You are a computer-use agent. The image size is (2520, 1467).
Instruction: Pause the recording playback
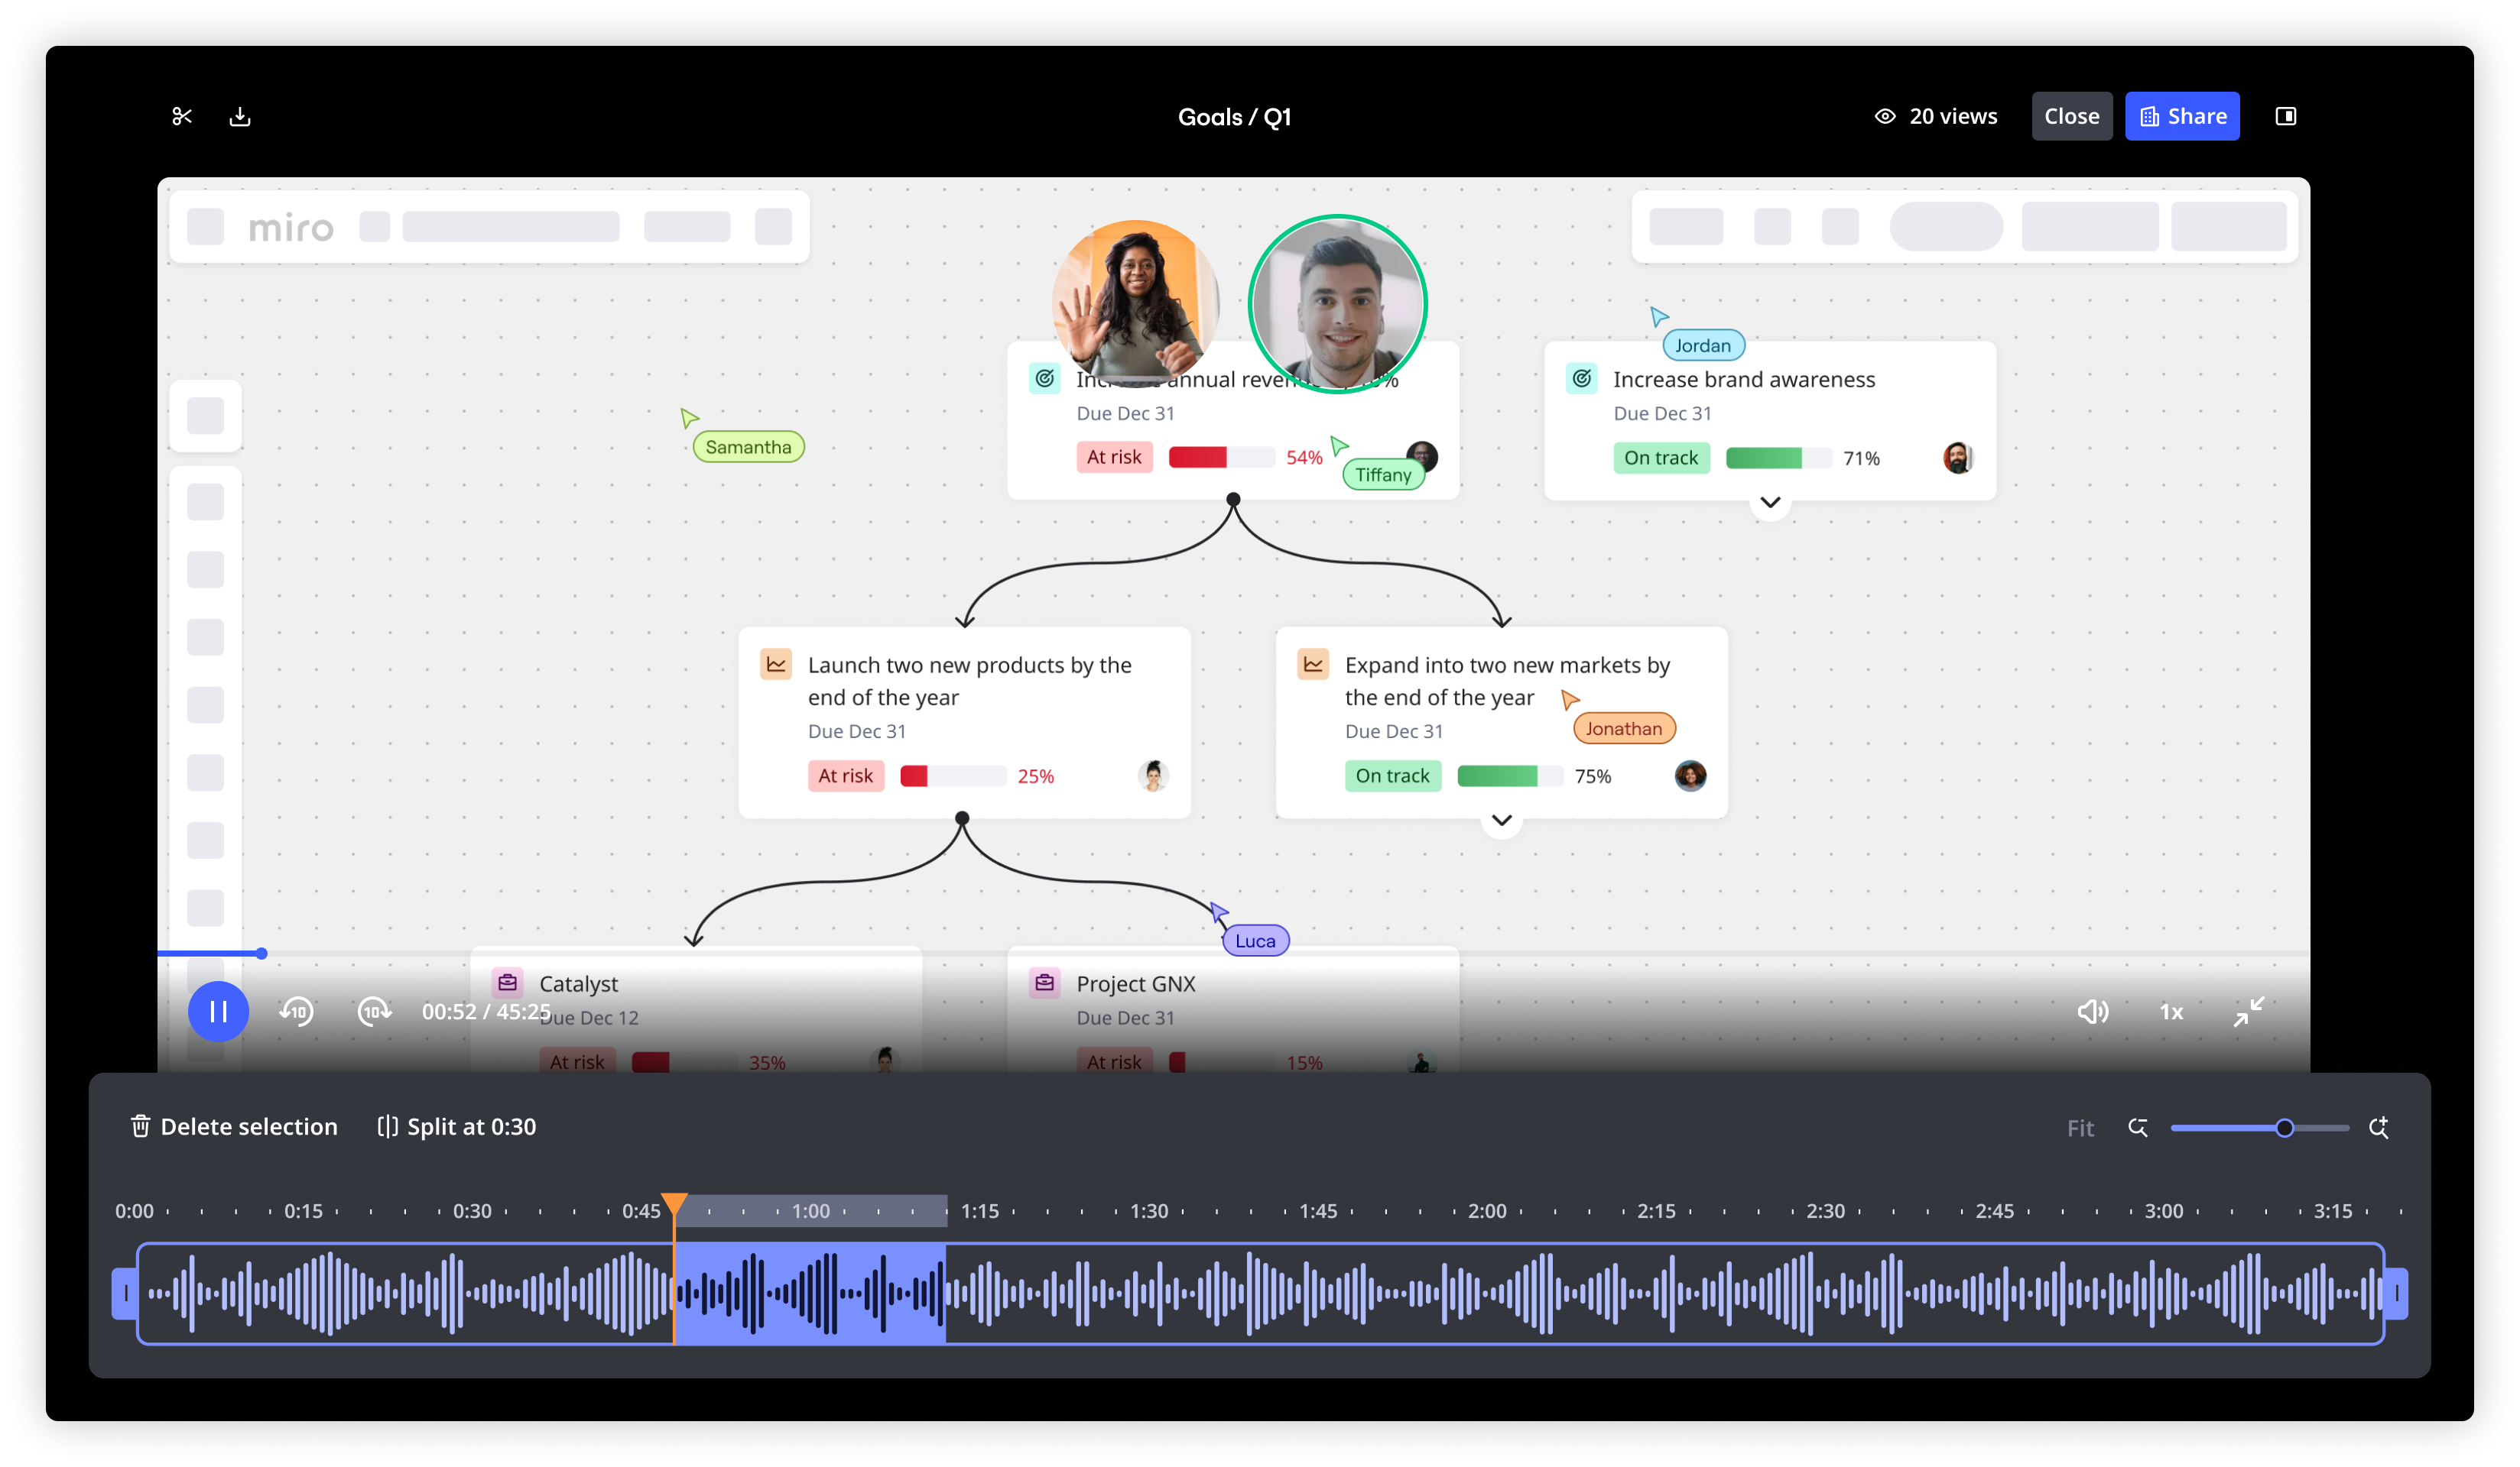pos(218,1012)
